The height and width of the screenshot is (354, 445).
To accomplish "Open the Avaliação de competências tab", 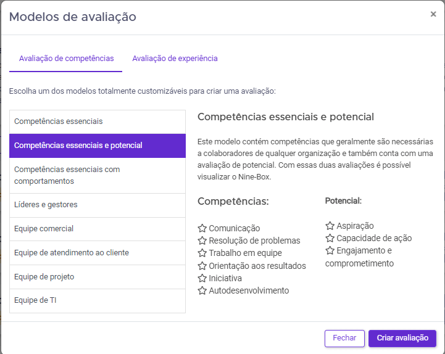I will tap(67, 59).
